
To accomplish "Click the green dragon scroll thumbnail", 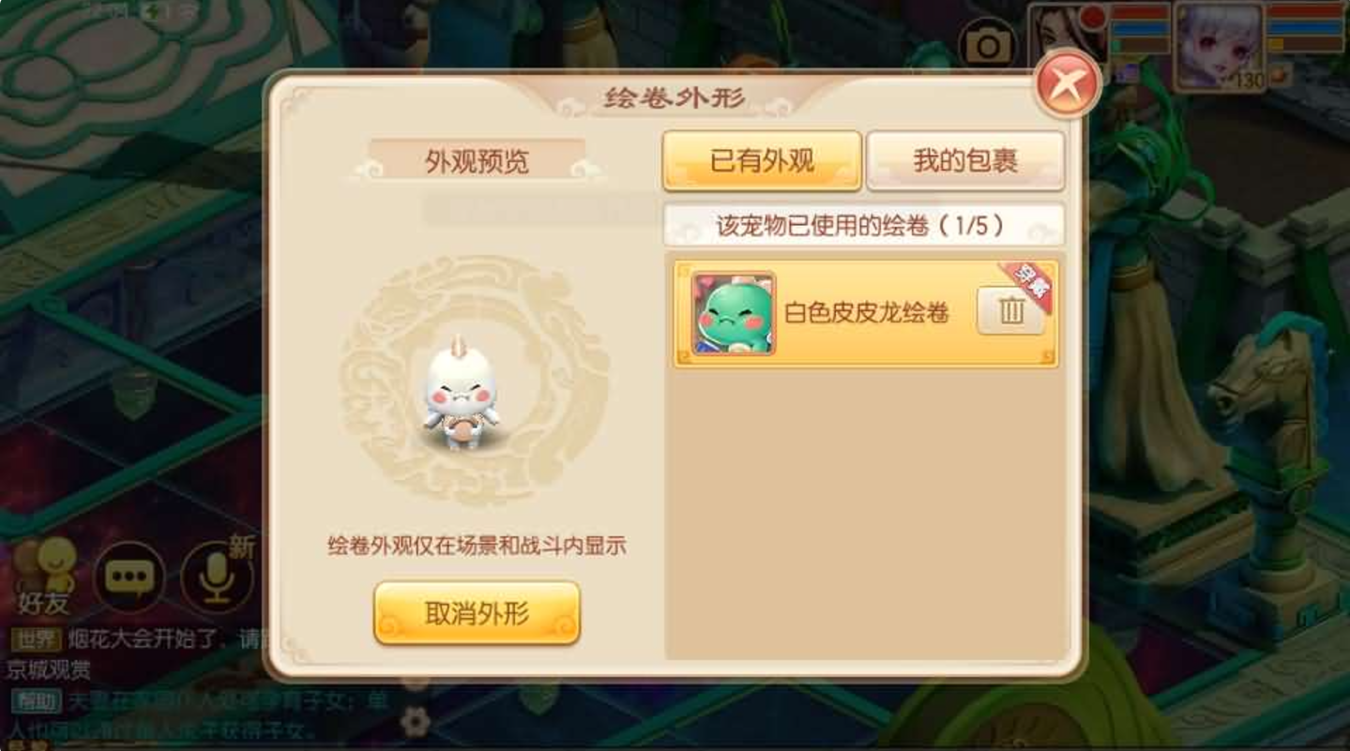I will pos(734,313).
